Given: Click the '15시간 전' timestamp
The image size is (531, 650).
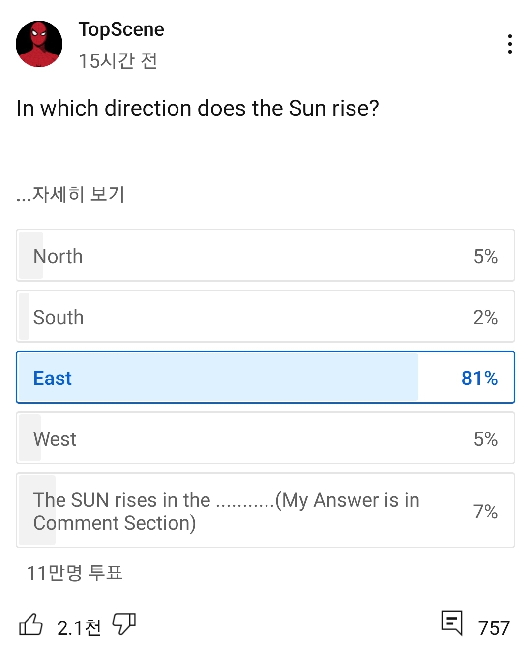Looking at the screenshot, I should point(118,61).
